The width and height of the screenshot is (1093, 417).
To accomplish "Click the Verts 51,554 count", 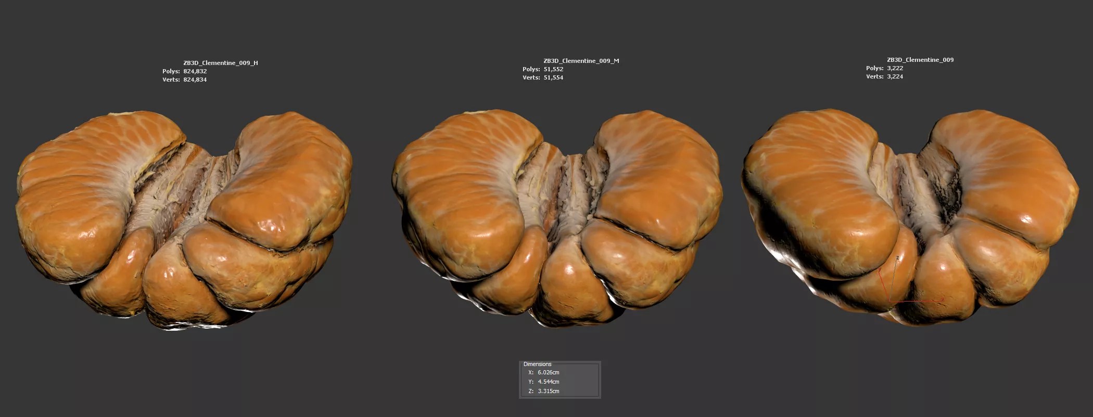I will pyautogui.click(x=553, y=77).
